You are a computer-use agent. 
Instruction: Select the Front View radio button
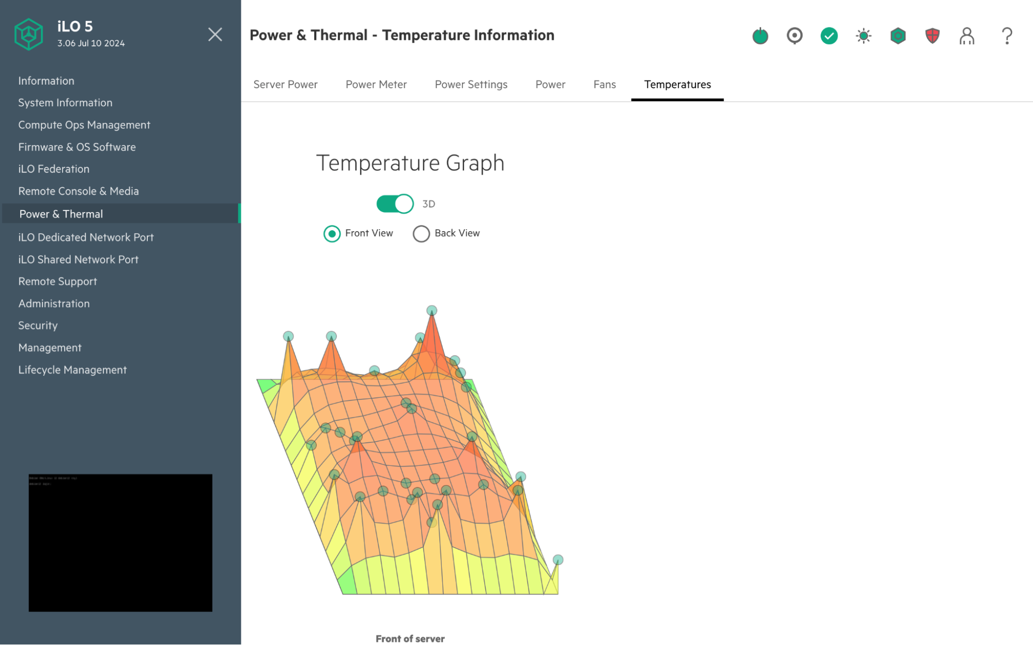(x=332, y=233)
